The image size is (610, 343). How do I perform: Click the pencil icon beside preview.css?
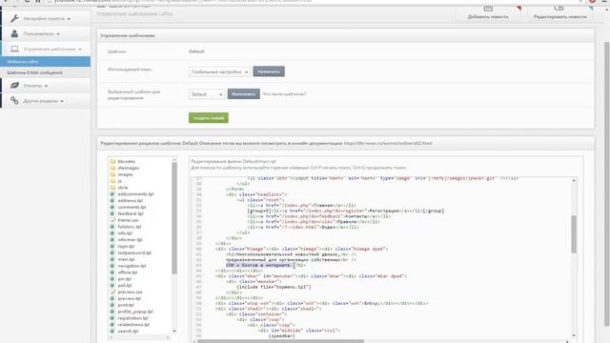[112, 292]
